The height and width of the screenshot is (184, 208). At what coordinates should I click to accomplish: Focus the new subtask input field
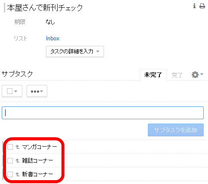(103, 113)
